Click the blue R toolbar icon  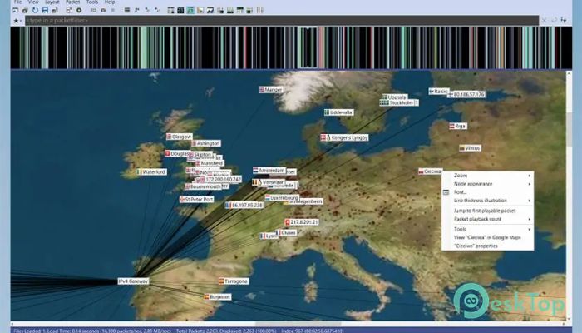[x=45, y=10]
